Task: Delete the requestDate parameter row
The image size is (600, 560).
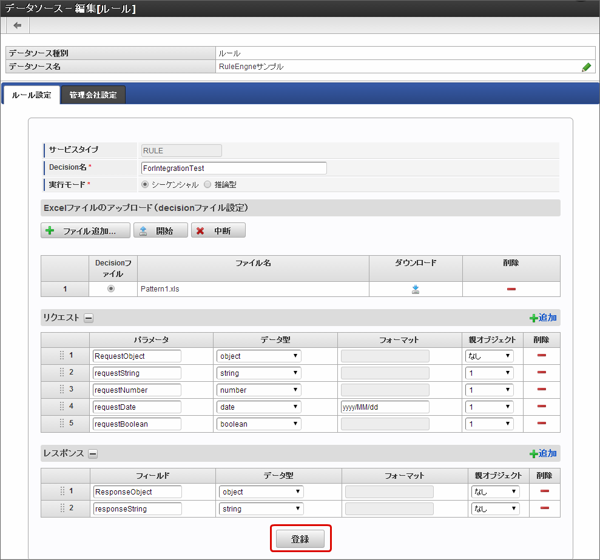Action: (x=542, y=407)
